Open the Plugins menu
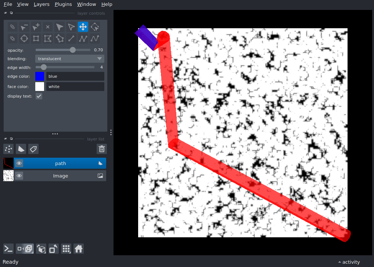 tap(63, 4)
